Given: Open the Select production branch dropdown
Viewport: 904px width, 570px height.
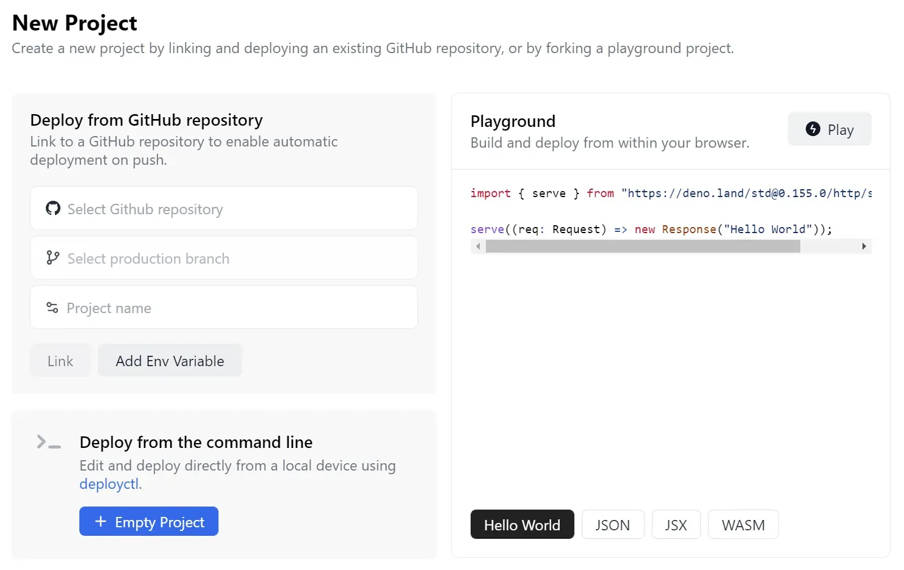Looking at the screenshot, I should pyautogui.click(x=224, y=258).
